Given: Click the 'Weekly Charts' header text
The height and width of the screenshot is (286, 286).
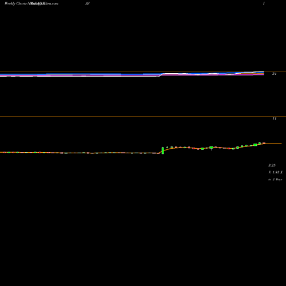Looking at the screenshot, I should coord(16,3).
